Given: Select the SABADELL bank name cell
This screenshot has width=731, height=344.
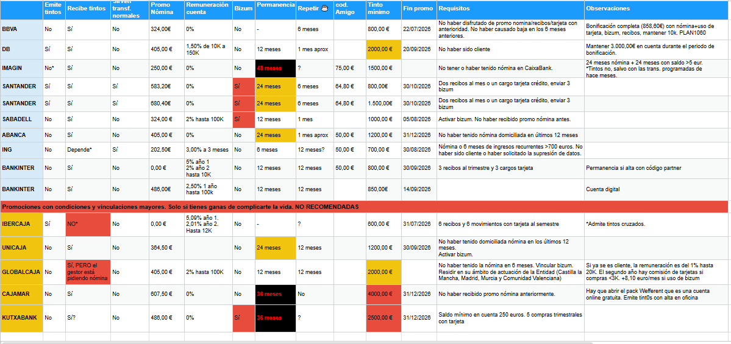Looking at the screenshot, I should click(x=21, y=119).
